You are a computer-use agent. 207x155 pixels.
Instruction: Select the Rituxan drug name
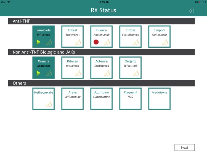pos(73,61)
